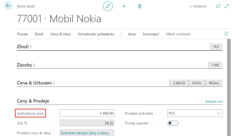Click the back arrow button
Viewport: 232px width, 136px height.
[x=8, y=6]
